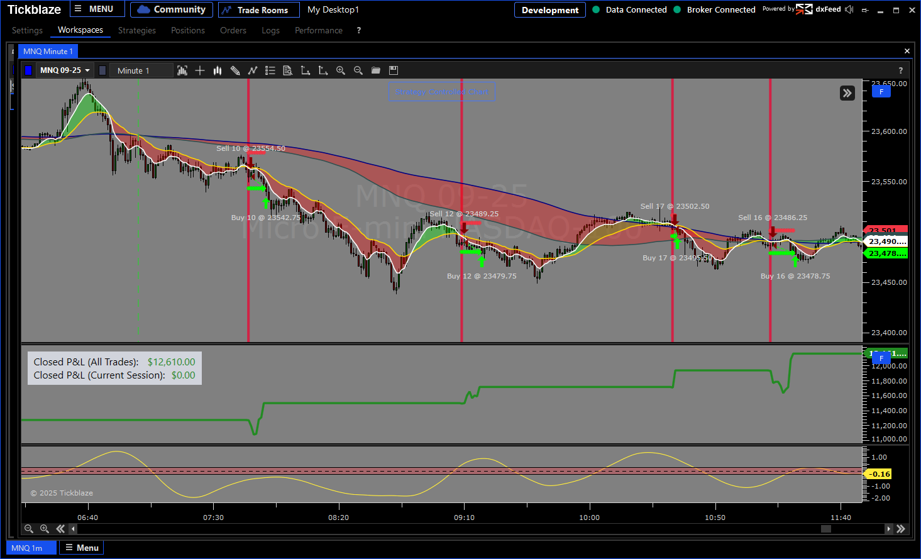Zoom out using the toolbar magnifier minus
The height and width of the screenshot is (559, 921).
tap(358, 70)
